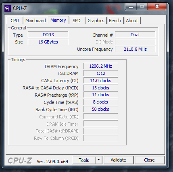Click the memory Type DDR3 field
The height and width of the screenshot is (172, 173).
[48, 35]
